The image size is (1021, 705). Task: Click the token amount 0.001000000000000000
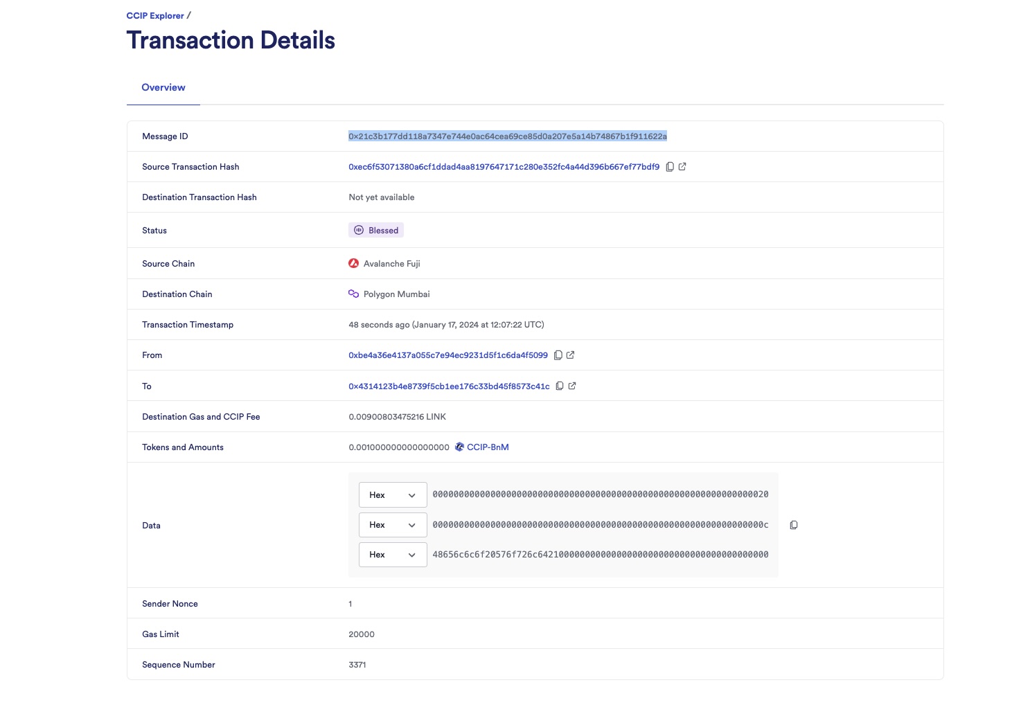coord(399,447)
